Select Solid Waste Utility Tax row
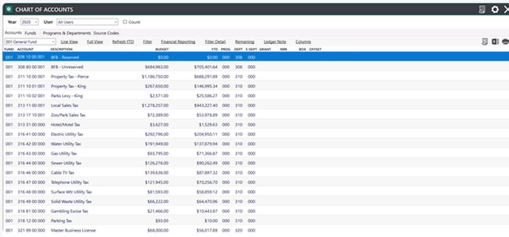 256,201
